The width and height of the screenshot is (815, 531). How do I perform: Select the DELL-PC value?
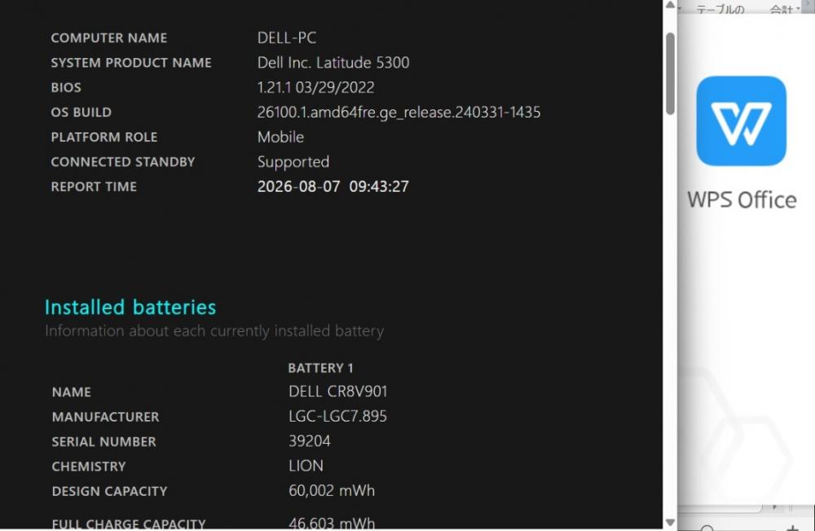pyautogui.click(x=286, y=38)
